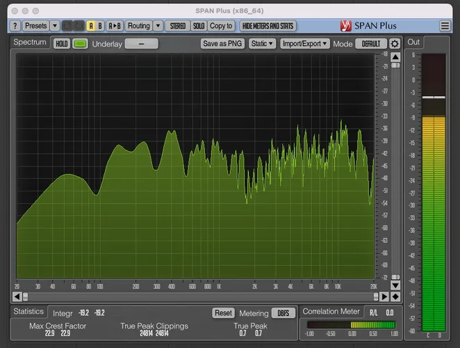Viewport: 460px width, 348px height.
Task: Open the Underlay selector
Action: 141,44
